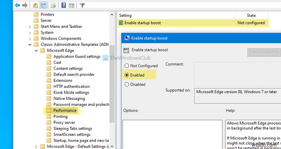
Task: Select Content settings in the tree
Action: 68,68
